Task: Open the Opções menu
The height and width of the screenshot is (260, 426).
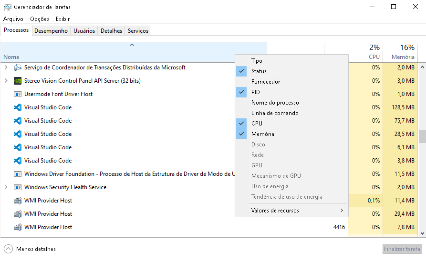Action: coord(40,19)
